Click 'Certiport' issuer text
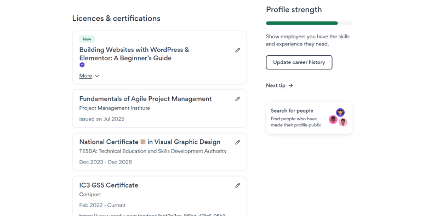422x216 pixels. coord(90,195)
